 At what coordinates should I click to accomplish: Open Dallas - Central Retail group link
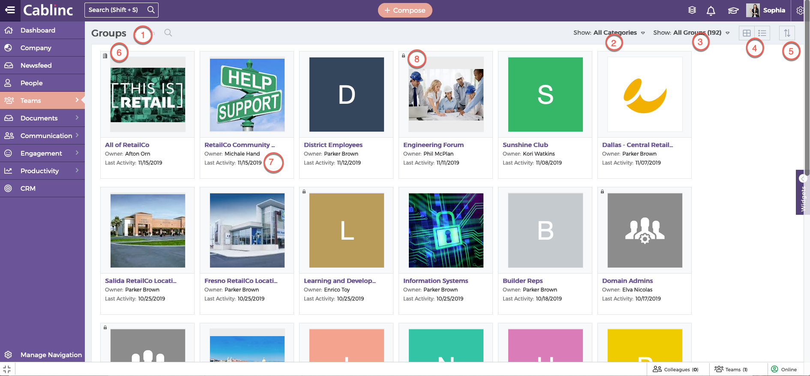(637, 145)
